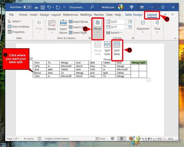Click the "Word" cell in fourth row
This screenshot has height=147, width=184.
pyautogui.click(x=40, y=73)
